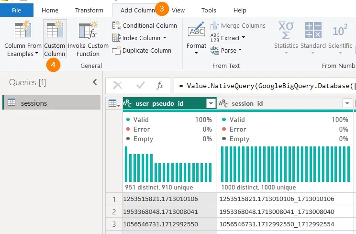This screenshot has height=234, width=356.
Task: Open the Extract text option
Action: pos(228,38)
